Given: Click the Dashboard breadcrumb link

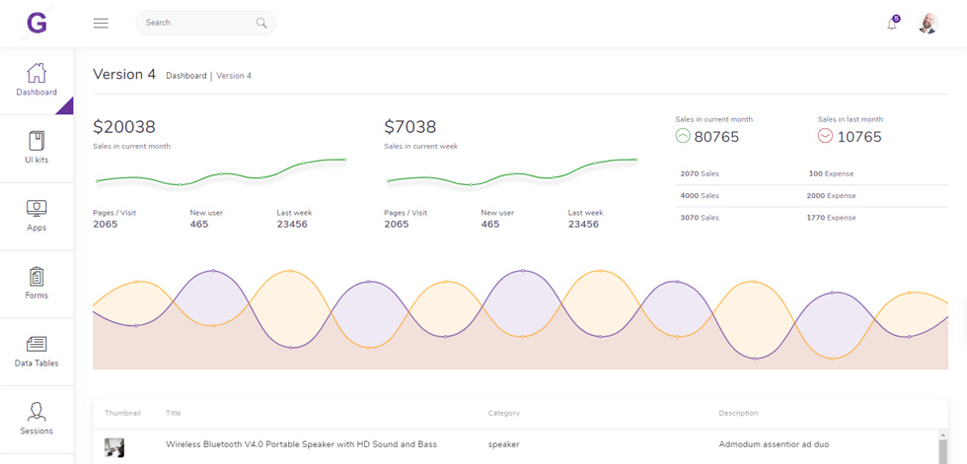Looking at the screenshot, I should pos(186,76).
